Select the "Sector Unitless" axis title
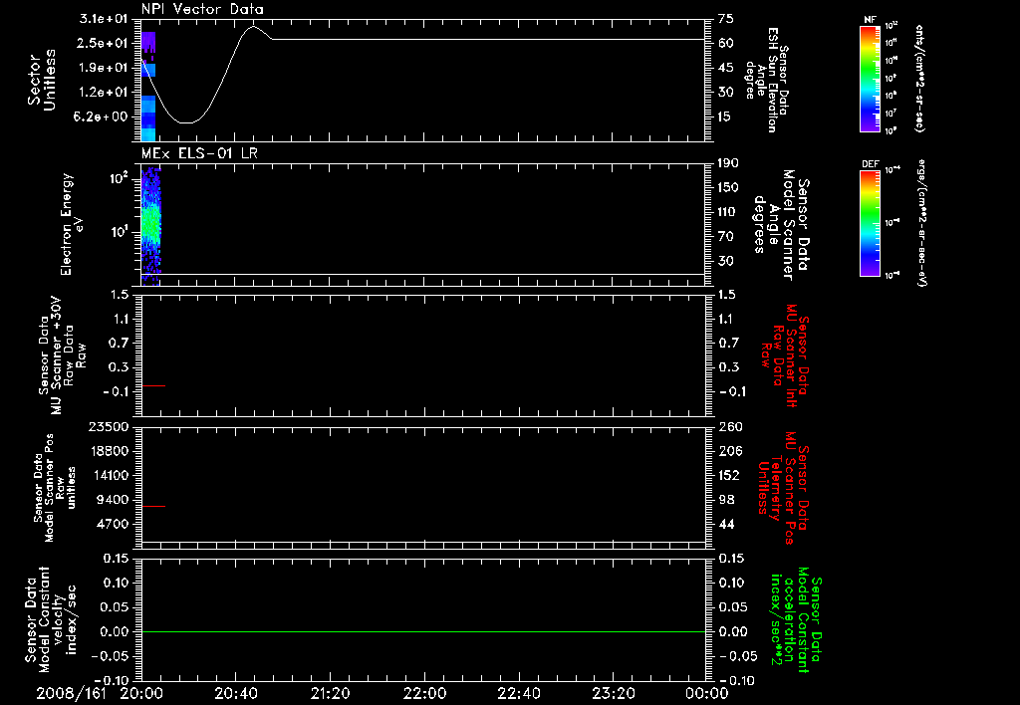The image size is (1020, 705). [42, 80]
